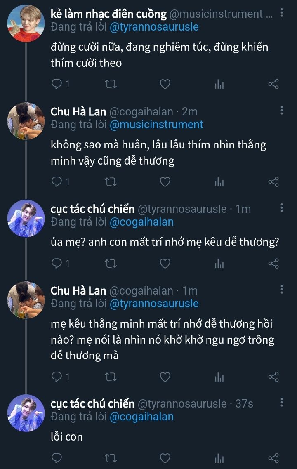Image resolution: width=297 pixels, height=469 pixels.
Task: Open @tyrannosaurusle link in first tweet
Action: pyautogui.click(x=154, y=27)
